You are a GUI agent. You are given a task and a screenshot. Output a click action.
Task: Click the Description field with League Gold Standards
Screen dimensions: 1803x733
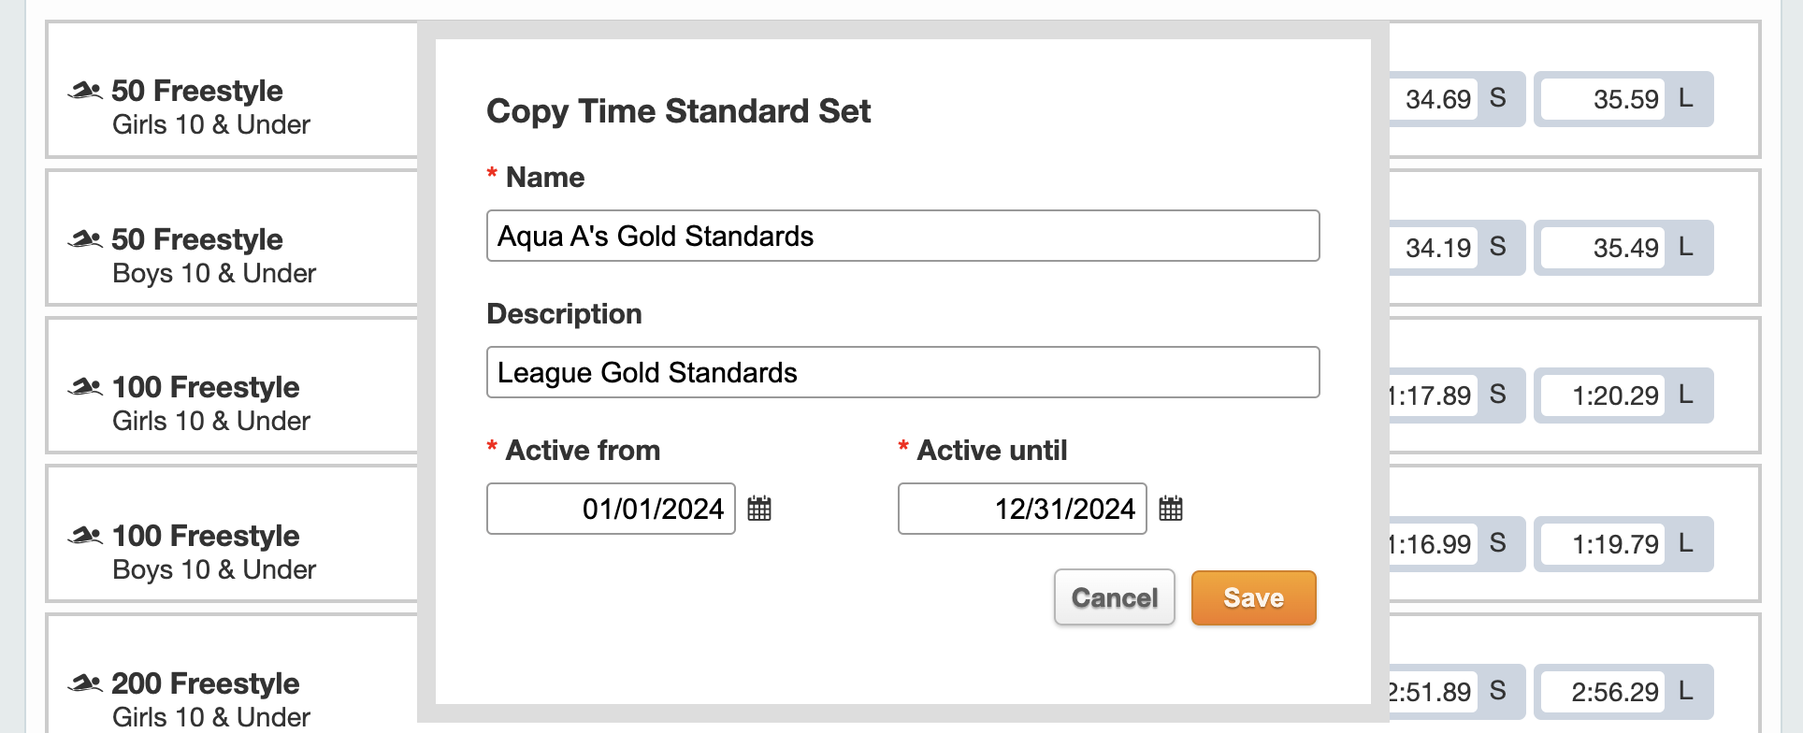click(902, 372)
